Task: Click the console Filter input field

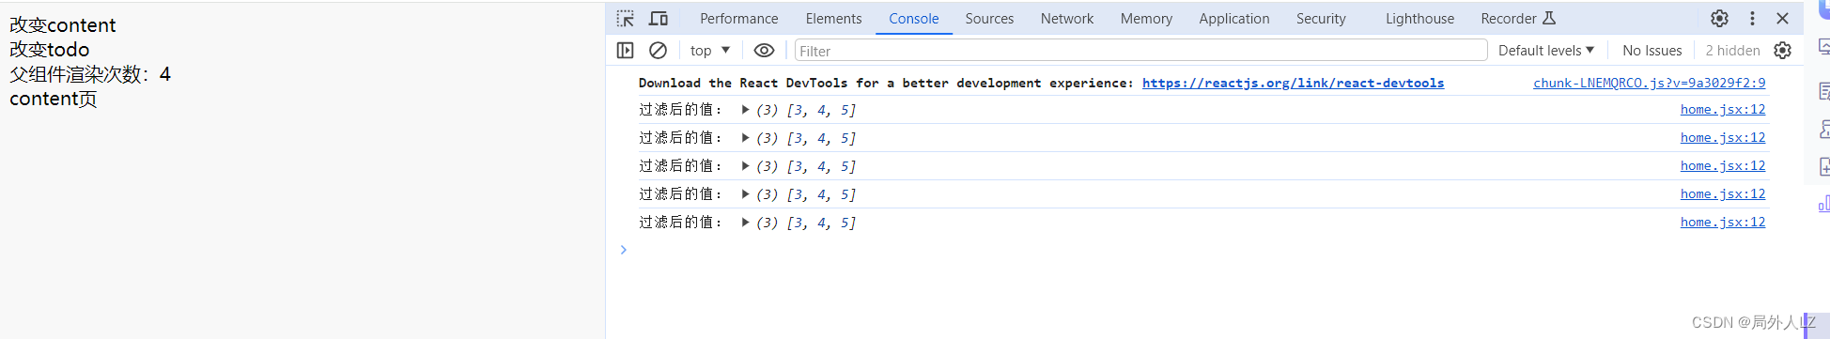Action: click(x=1140, y=51)
